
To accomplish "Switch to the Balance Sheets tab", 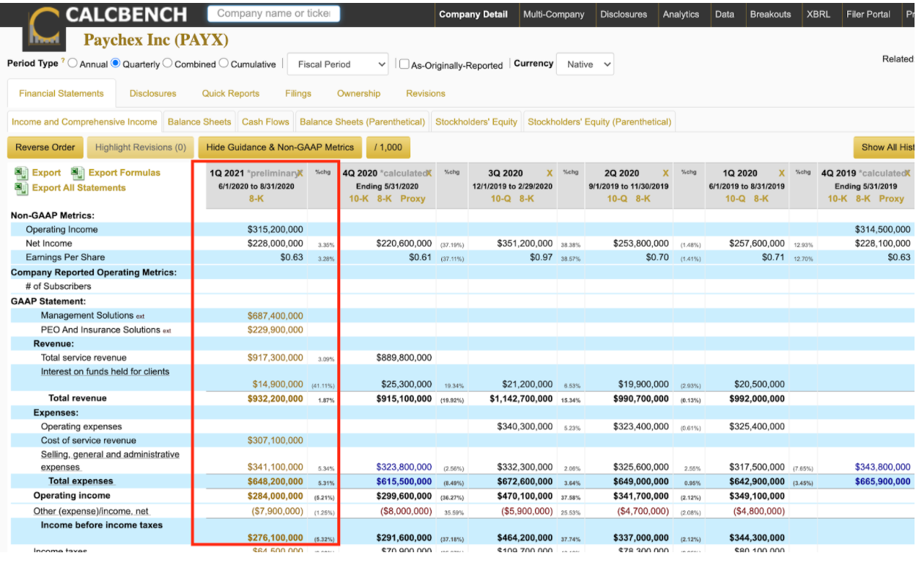I will (x=199, y=122).
